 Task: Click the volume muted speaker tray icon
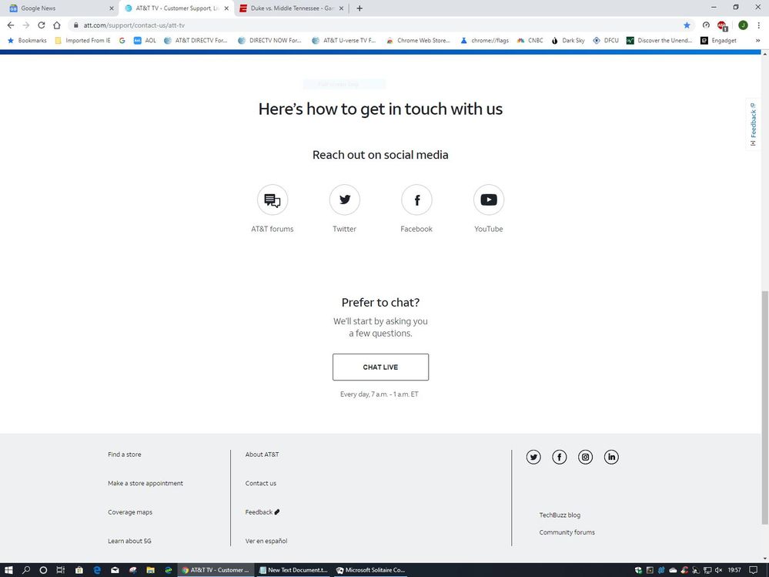718,569
